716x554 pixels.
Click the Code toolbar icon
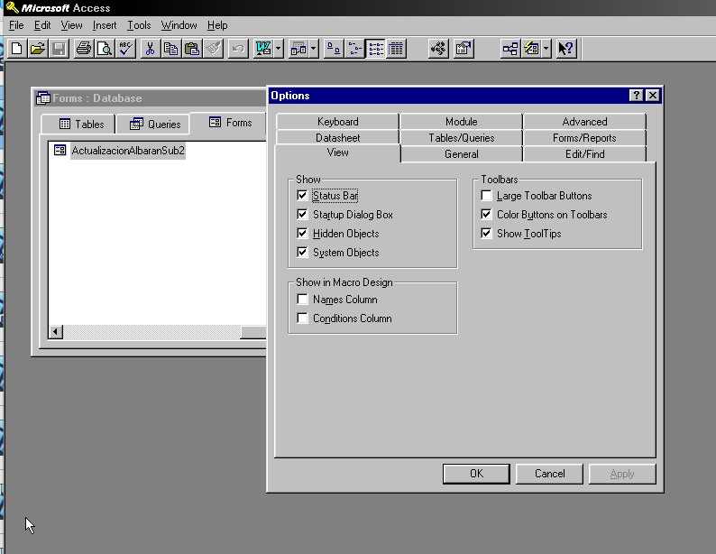coord(438,49)
